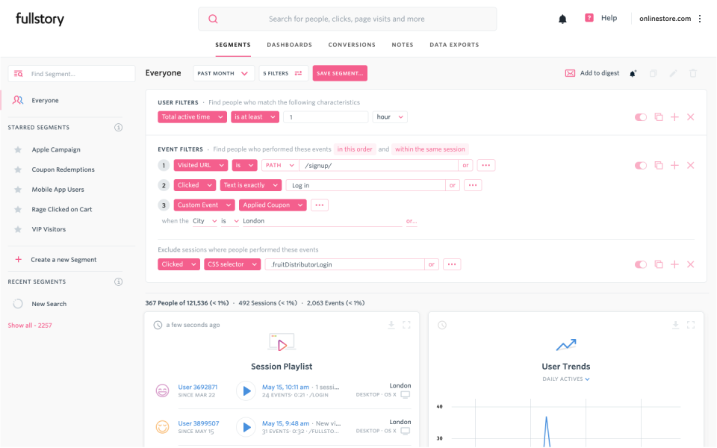Switch to the Dashboards tab

tap(290, 45)
